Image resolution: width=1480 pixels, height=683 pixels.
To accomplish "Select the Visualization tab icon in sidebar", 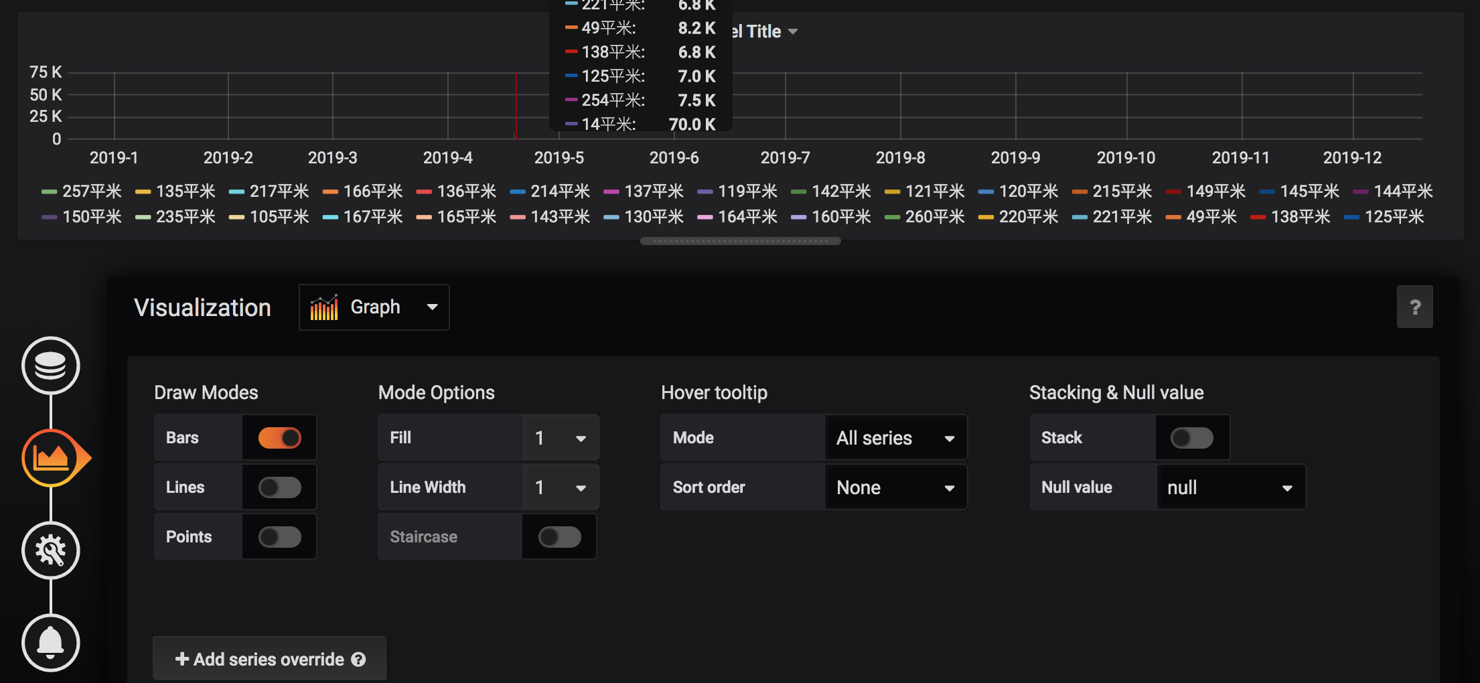I will tap(51, 458).
